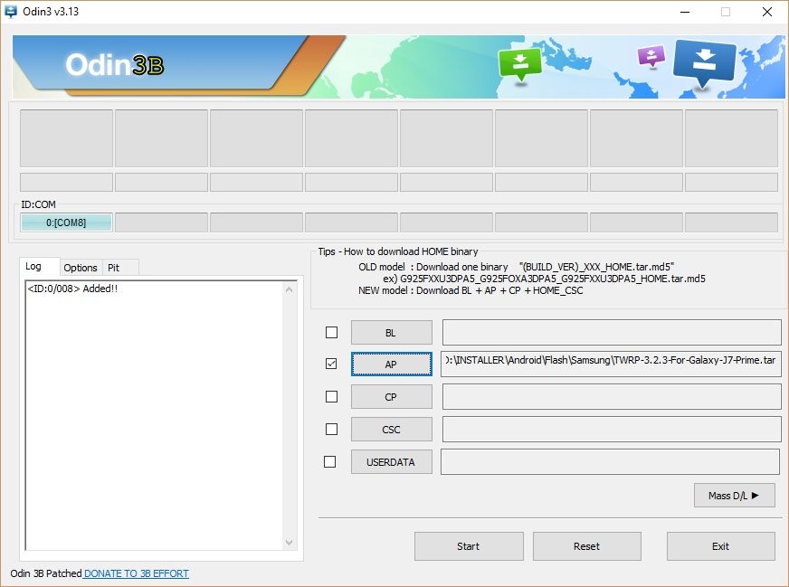This screenshot has height=587, width=789.
Task: Click the log scrollbar up arrow
Action: 289,289
